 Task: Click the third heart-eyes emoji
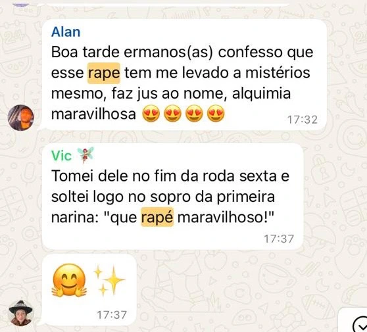[x=194, y=113]
